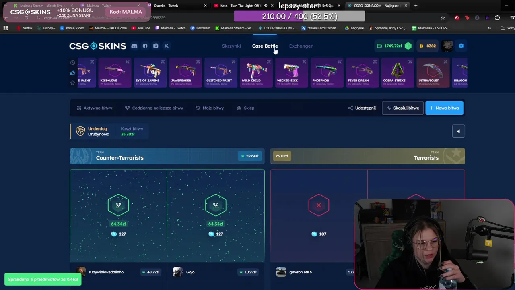Screen dimensions: 515x290
Task: Open the Phosphor drop thumbnail
Action: (x=327, y=72)
